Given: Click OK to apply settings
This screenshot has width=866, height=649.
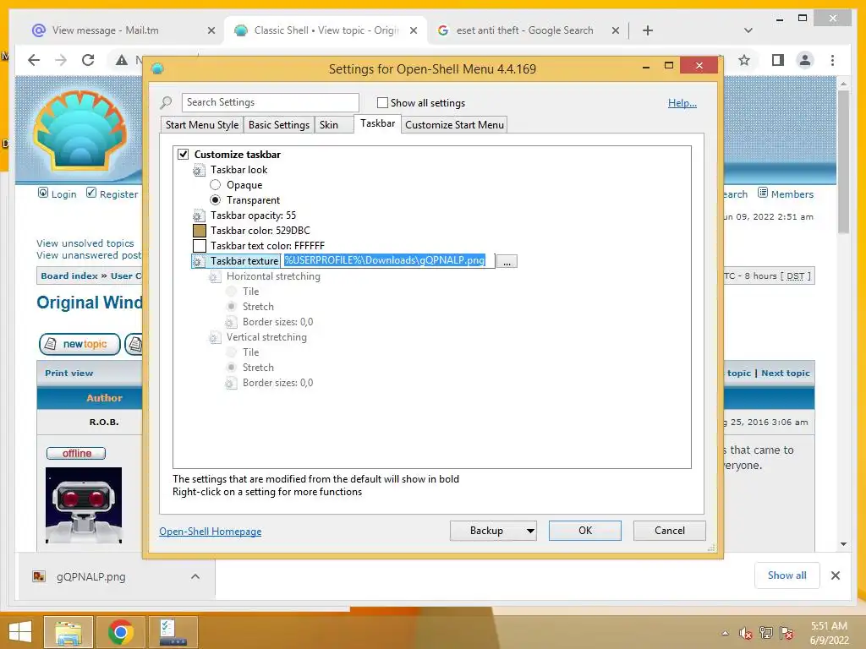Looking at the screenshot, I should click(x=585, y=531).
